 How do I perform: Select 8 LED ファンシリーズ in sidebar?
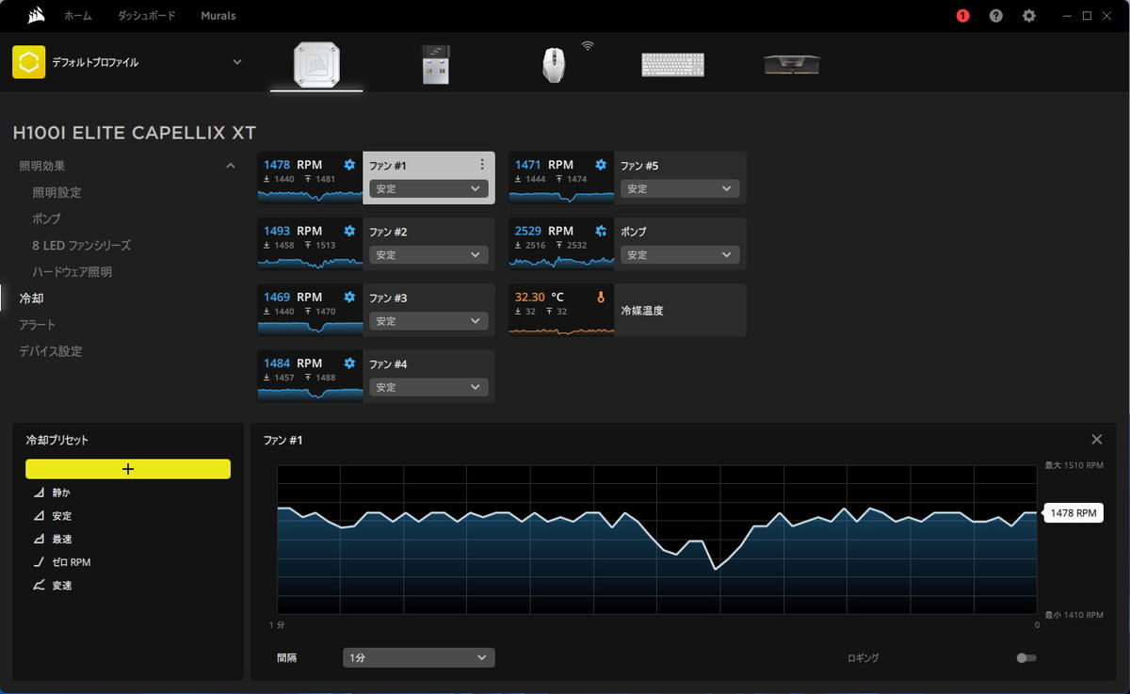tap(81, 245)
